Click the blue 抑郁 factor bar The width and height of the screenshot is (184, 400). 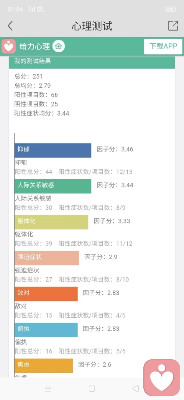click(53, 150)
